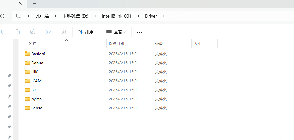Open the three-dots more options menu
The width and height of the screenshot is (294, 140).
point(139,32)
